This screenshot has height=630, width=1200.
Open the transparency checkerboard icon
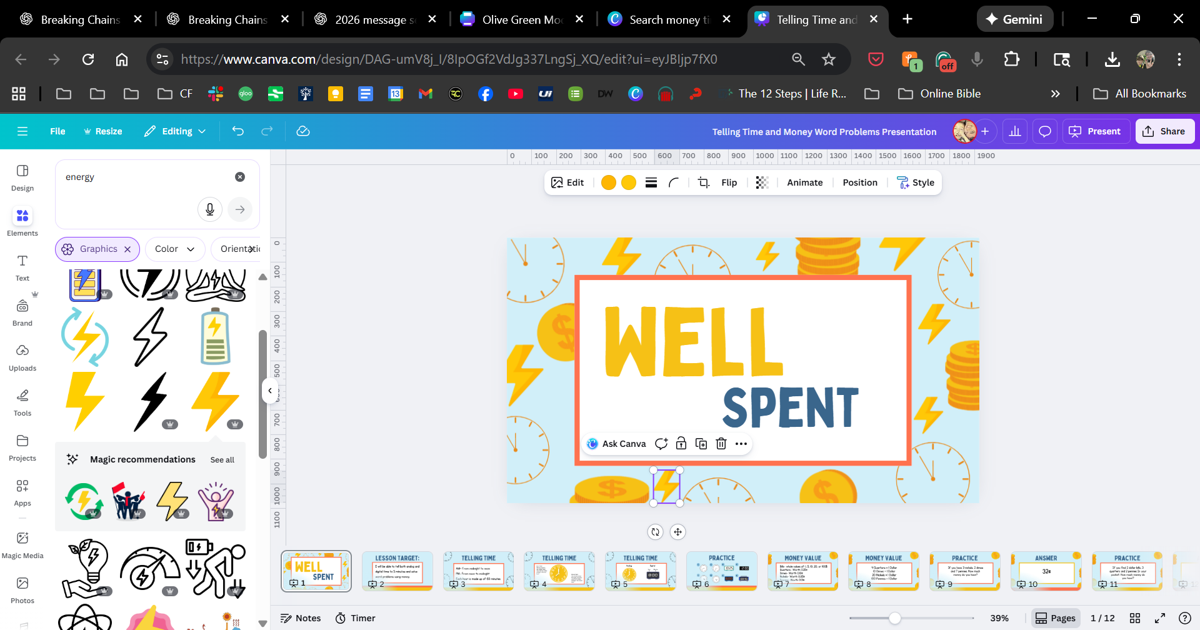click(762, 182)
